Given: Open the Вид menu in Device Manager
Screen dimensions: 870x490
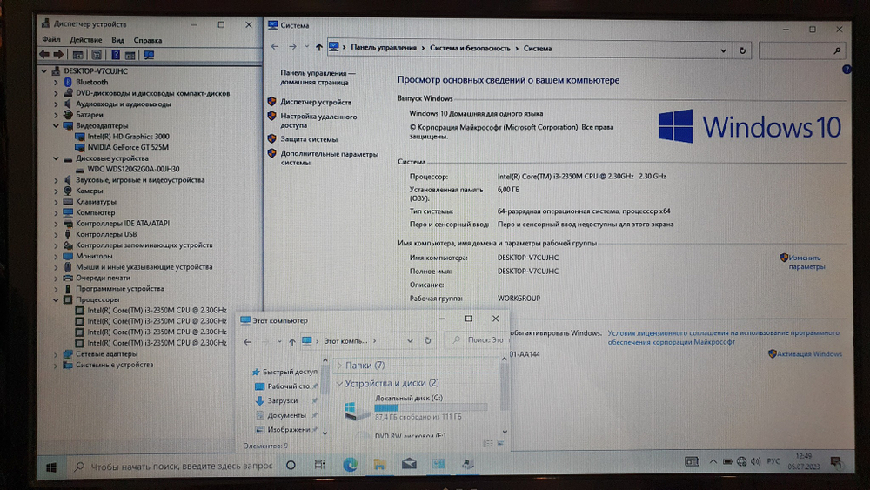Looking at the screenshot, I should [x=117, y=40].
